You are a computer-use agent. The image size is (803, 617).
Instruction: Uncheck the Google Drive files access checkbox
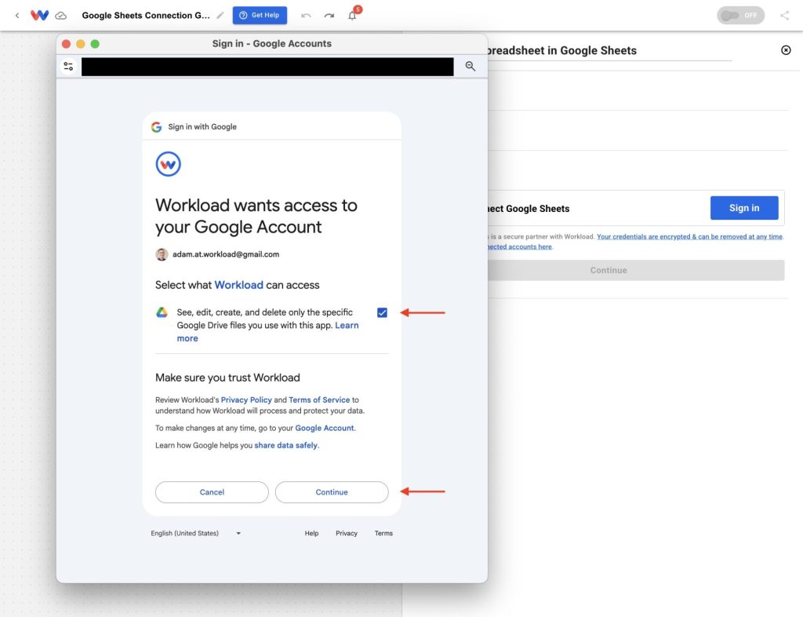point(382,312)
